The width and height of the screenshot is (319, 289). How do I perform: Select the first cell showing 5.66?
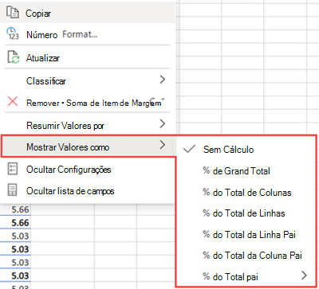click(15, 209)
